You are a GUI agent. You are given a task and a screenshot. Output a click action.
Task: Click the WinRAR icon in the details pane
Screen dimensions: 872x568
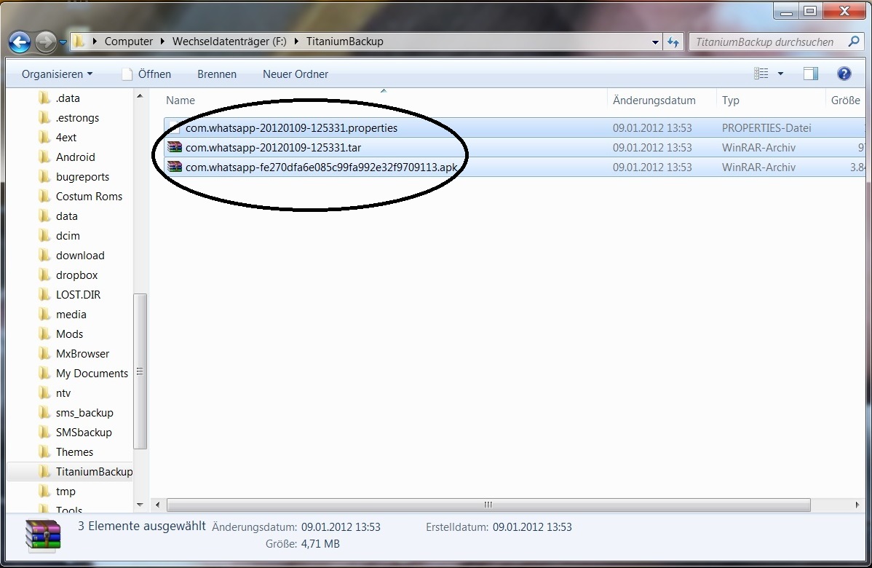point(44,536)
